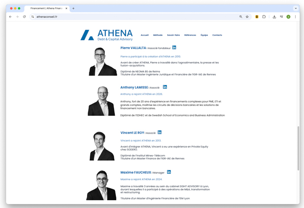Click the browser reload icon
The image size is (304, 208).
(x=24, y=17)
